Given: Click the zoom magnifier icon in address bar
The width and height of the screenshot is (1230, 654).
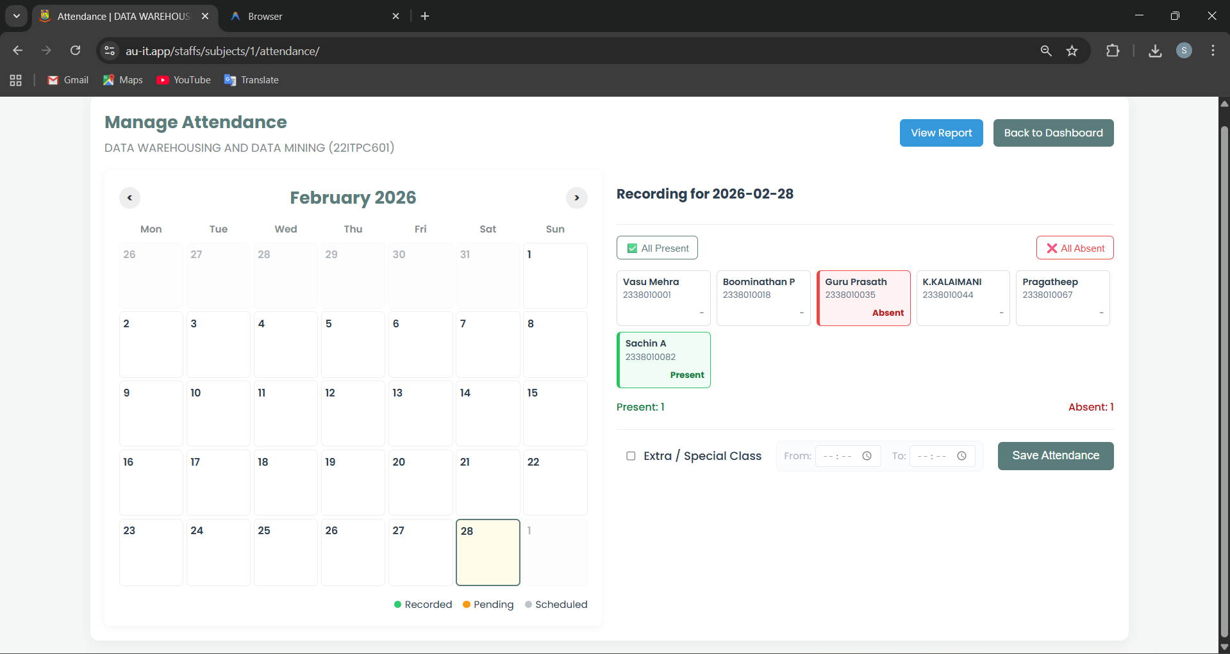Looking at the screenshot, I should pyautogui.click(x=1046, y=51).
